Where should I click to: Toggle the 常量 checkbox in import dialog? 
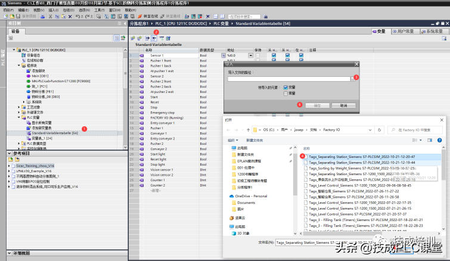tap(285, 94)
